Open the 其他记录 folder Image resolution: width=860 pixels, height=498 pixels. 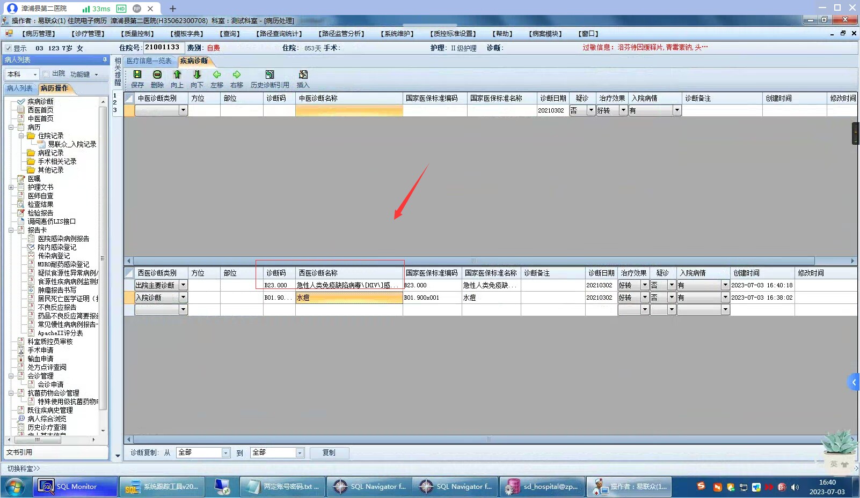point(50,170)
